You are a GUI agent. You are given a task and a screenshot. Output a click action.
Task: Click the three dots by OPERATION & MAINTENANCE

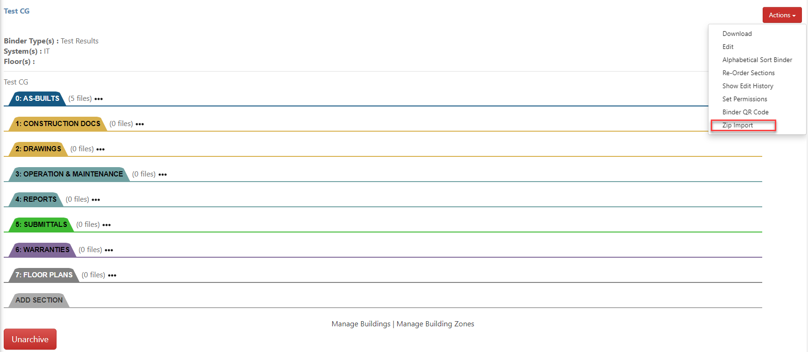point(163,175)
